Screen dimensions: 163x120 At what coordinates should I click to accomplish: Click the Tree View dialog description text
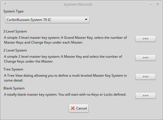click(x=65, y=78)
